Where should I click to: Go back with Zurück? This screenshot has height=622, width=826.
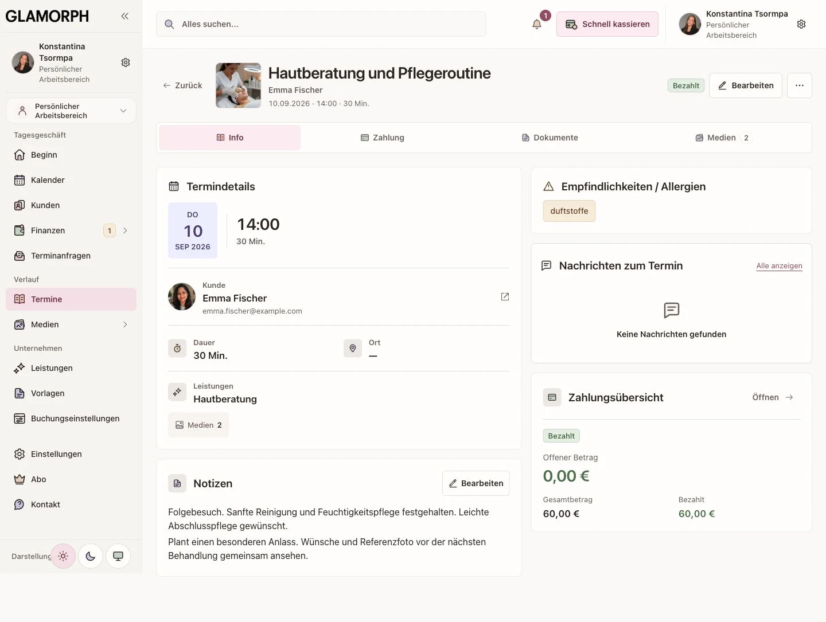tap(182, 85)
